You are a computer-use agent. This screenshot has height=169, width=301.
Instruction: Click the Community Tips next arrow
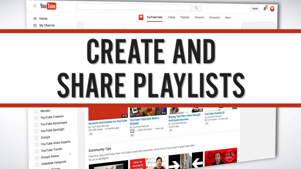coord(238,161)
